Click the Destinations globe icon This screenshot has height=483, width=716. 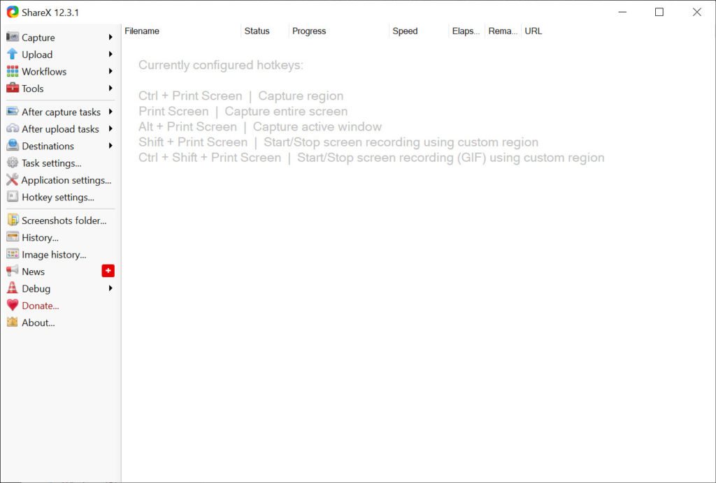(x=13, y=145)
